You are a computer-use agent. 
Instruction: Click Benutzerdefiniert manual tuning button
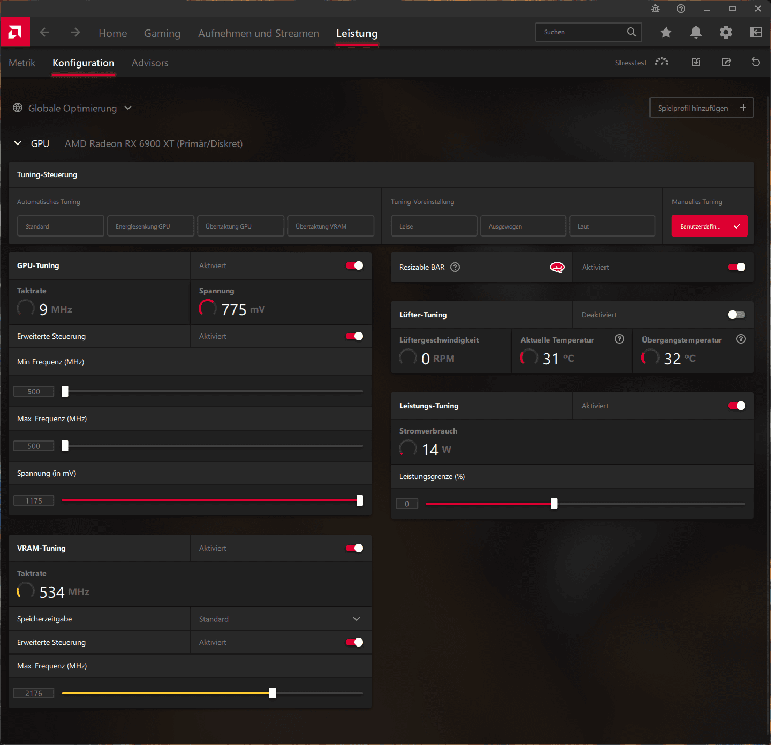710,226
